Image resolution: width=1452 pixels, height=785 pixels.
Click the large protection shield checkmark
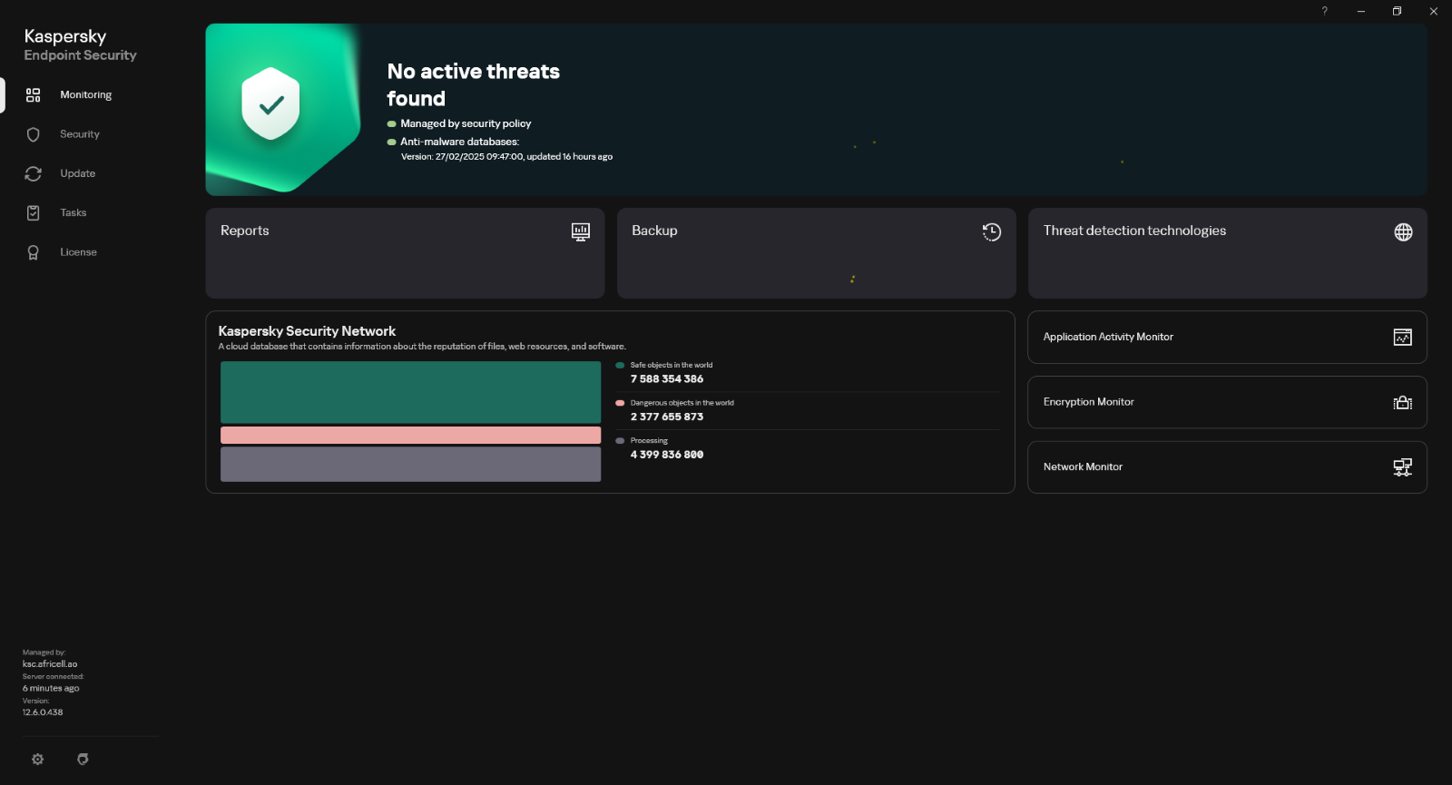coord(270,103)
